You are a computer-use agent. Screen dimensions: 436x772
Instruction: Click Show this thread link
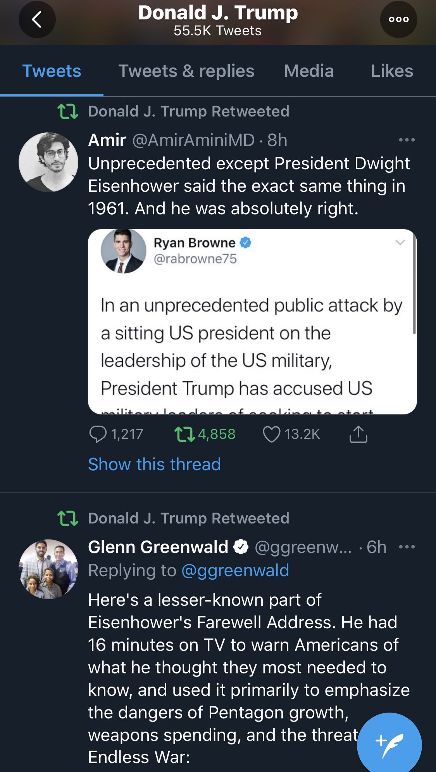(154, 464)
